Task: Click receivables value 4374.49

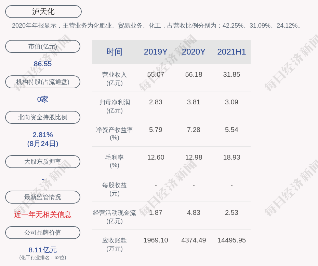Action: click(194, 240)
